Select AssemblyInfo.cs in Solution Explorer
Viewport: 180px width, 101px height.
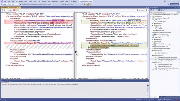coord(162,22)
